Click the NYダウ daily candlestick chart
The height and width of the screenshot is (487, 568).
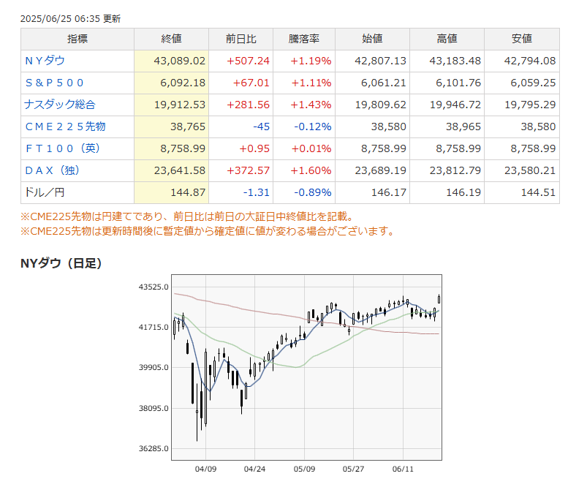tap(306, 367)
